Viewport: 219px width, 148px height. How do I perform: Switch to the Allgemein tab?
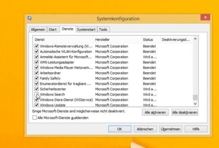(38, 30)
